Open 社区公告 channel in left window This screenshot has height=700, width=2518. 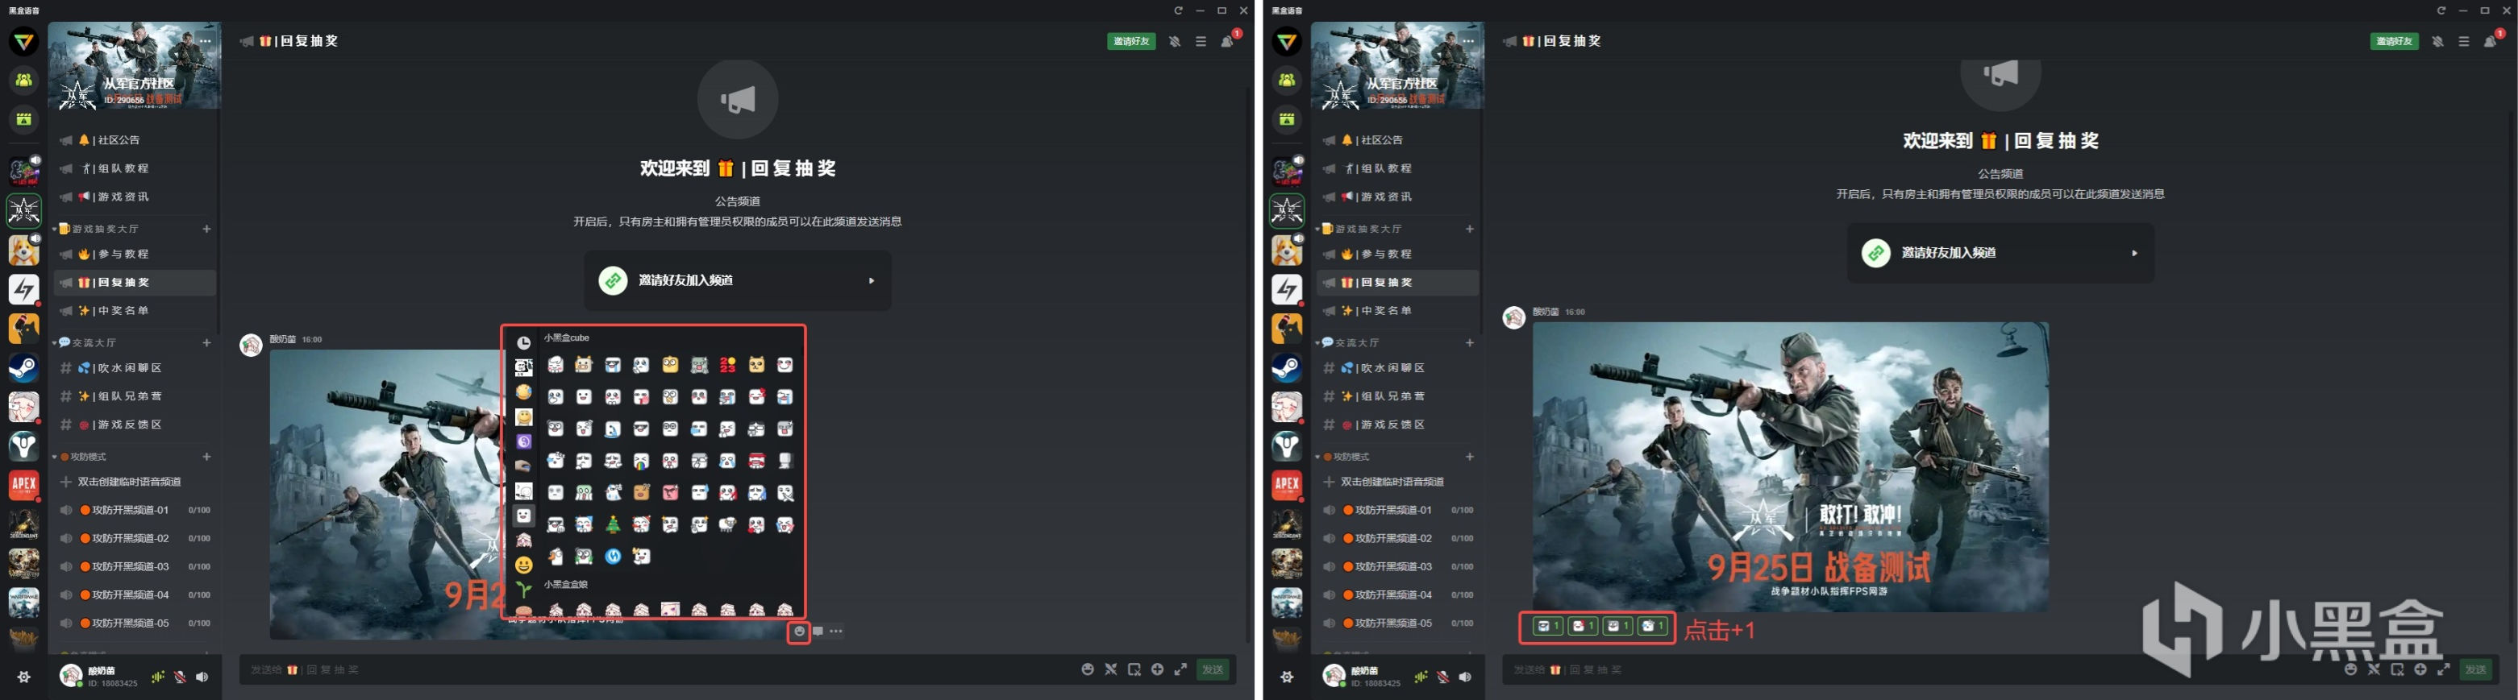[x=135, y=139]
